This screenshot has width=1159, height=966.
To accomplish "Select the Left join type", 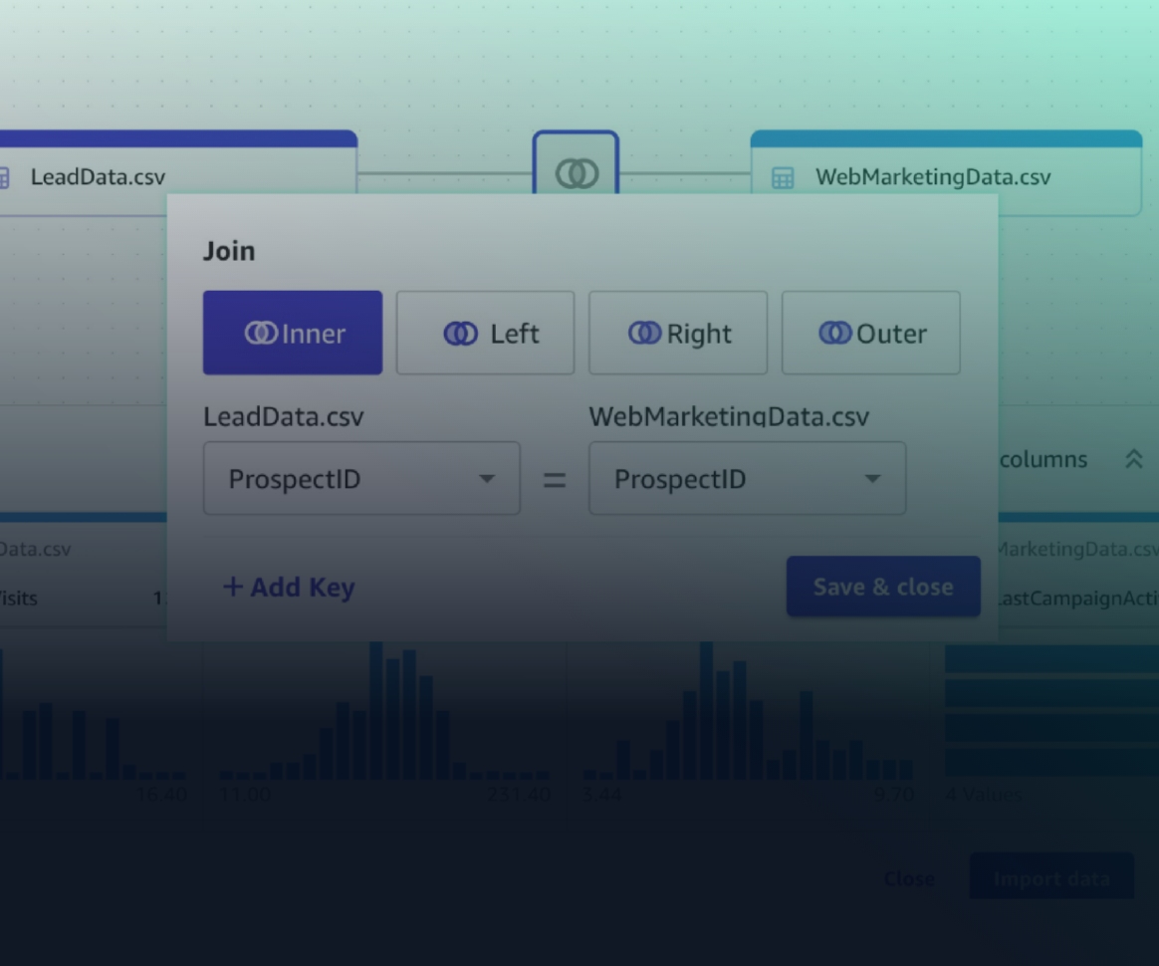I will (x=485, y=333).
